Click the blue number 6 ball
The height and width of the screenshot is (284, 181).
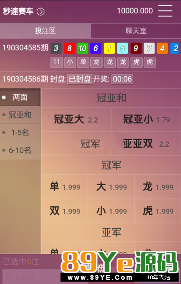(96, 48)
